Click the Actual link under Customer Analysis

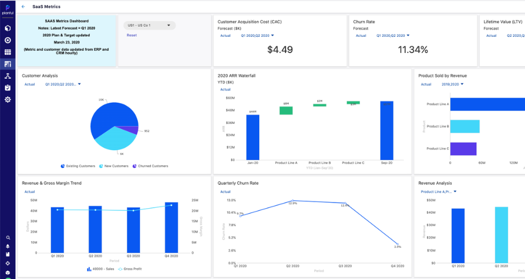(x=29, y=84)
